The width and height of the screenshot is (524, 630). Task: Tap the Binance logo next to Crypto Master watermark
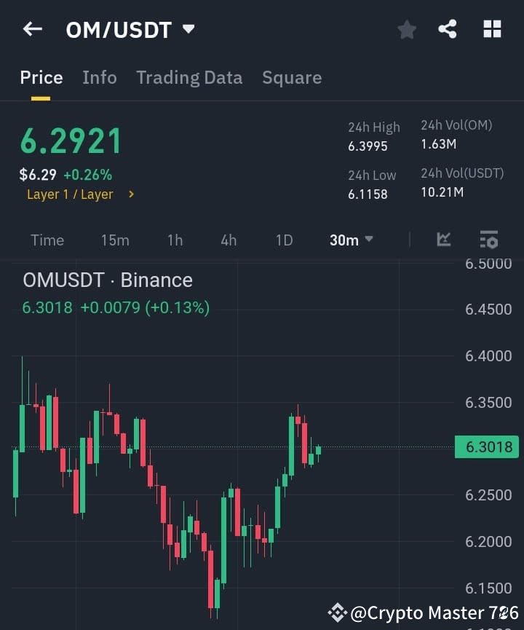tap(337, 613)
